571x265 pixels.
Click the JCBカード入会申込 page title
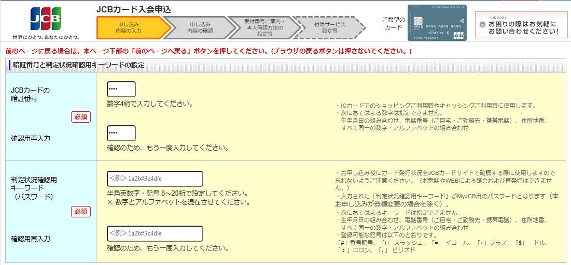click(x=134, y=9)
